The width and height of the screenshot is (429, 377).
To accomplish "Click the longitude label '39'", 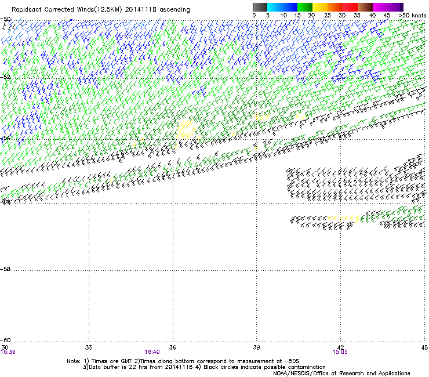I will (x=256, y=347).
